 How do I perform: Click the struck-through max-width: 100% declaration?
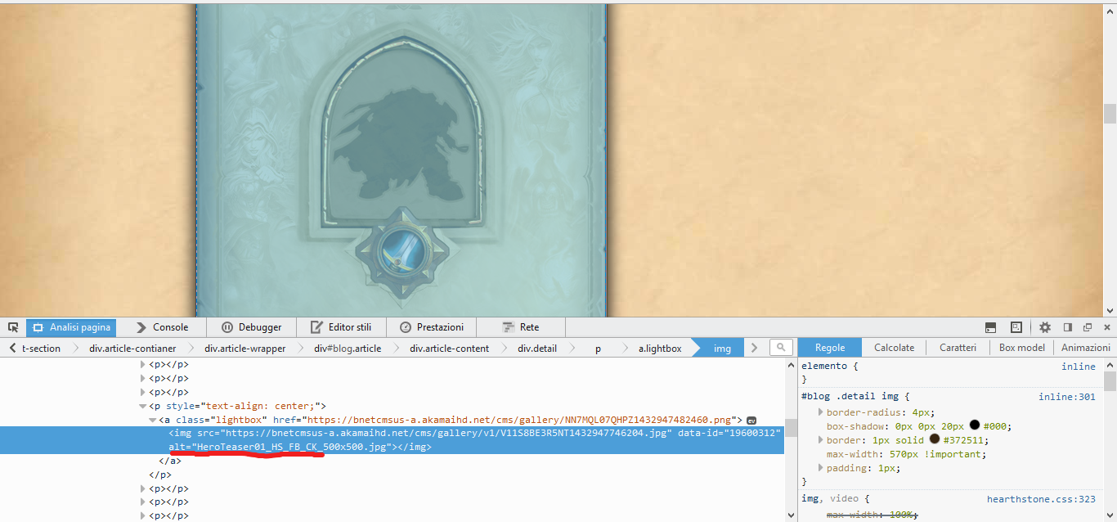[x=872, y=515]
